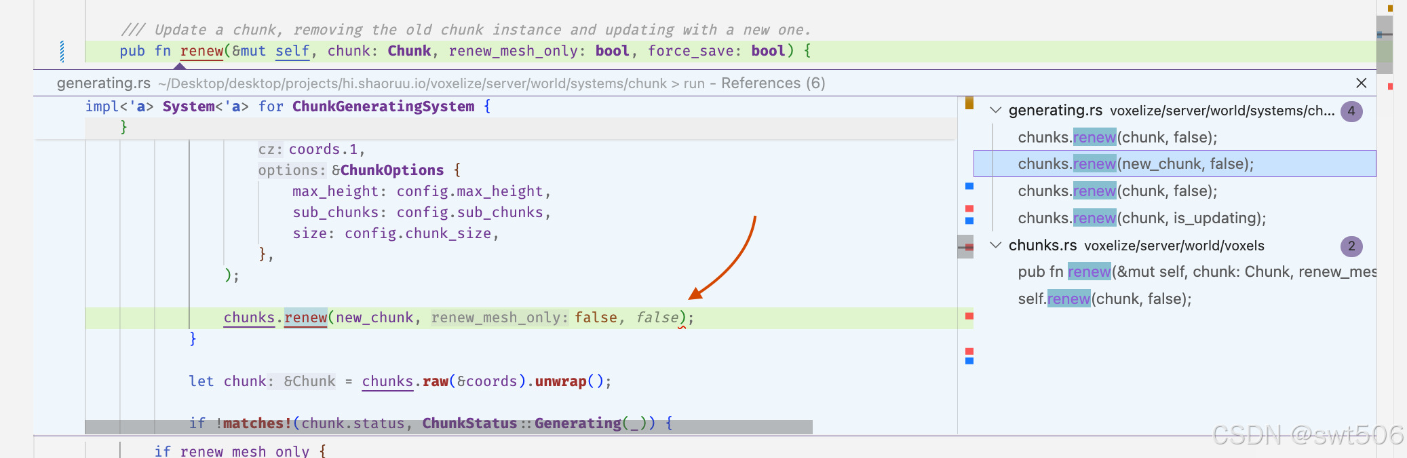This screenshot has width=1407, height=458.
Task: Collapse chunks.rs reference group
Action: point(996,245)
